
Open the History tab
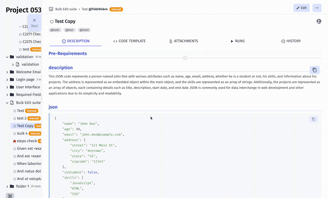[291, 41]
